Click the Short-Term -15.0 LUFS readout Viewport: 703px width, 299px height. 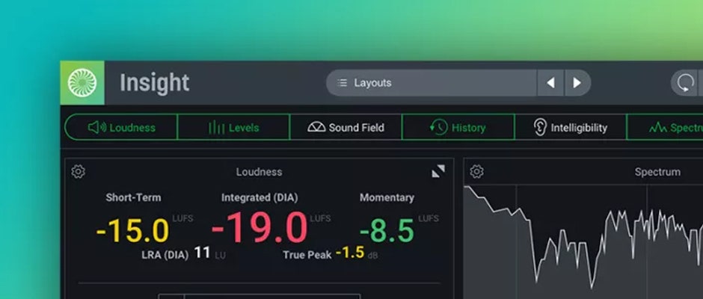click(x=133, y=230)
